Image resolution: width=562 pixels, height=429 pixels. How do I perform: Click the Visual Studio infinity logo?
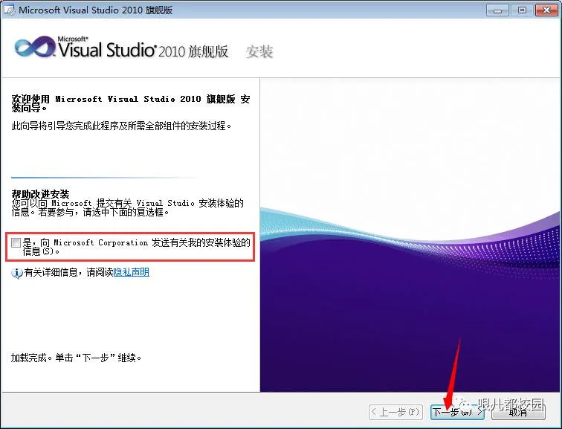coord(35,47)
